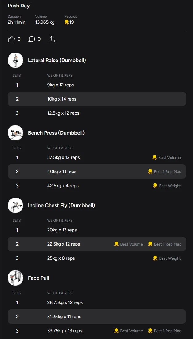The width and height of the screenshot is (193, 339).
Task: Open comments via speech bubble icon
Action: pos(32,39)
